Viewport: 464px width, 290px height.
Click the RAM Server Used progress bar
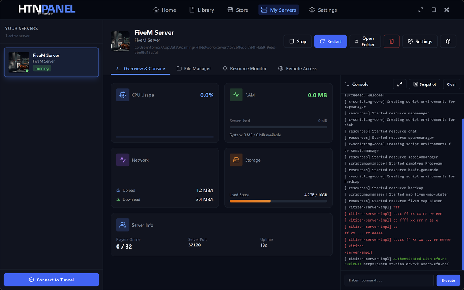coord(278,127)
